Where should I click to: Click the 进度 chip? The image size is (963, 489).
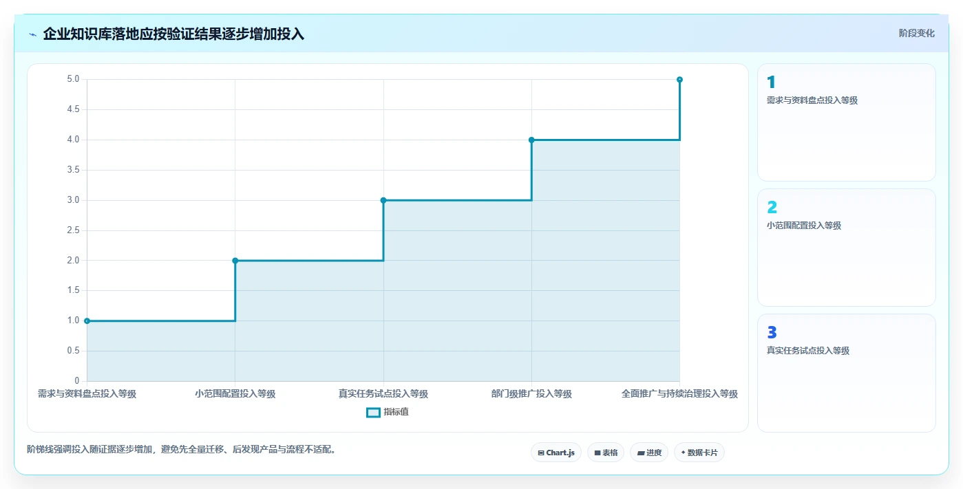(x=649, y=453)
